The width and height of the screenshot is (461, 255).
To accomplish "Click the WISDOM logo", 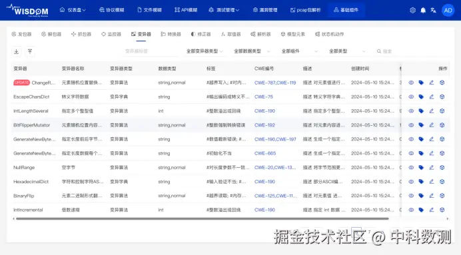I will 27,10.
